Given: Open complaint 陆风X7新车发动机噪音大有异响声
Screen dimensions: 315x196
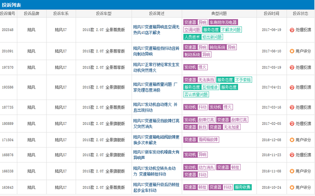Looking at the screenshot, I should point(156,155).
